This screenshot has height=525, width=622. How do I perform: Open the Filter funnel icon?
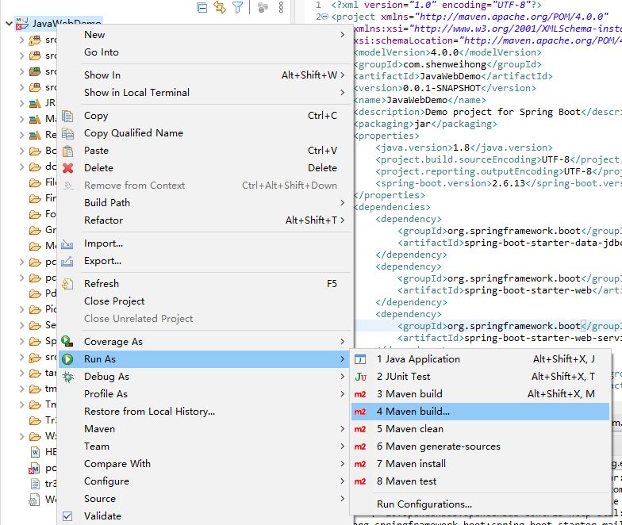(x=238, y=7)
